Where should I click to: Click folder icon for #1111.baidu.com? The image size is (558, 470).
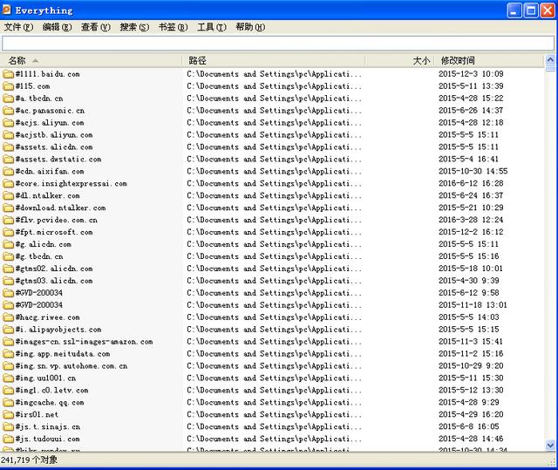point(8,74)
